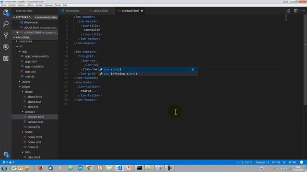Click the Espaces : 2 indentation setting
This screenshot has width=307, height=172.
tap(262, 162)
